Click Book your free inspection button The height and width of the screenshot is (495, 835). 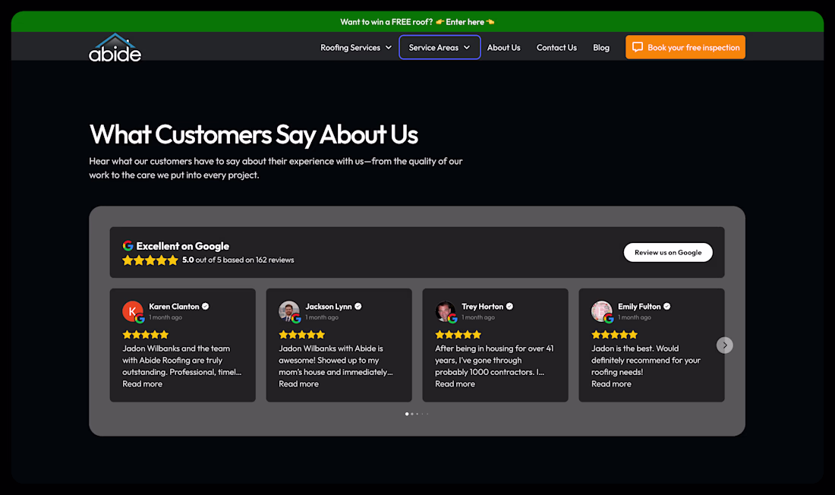click(x=685, y=47)
